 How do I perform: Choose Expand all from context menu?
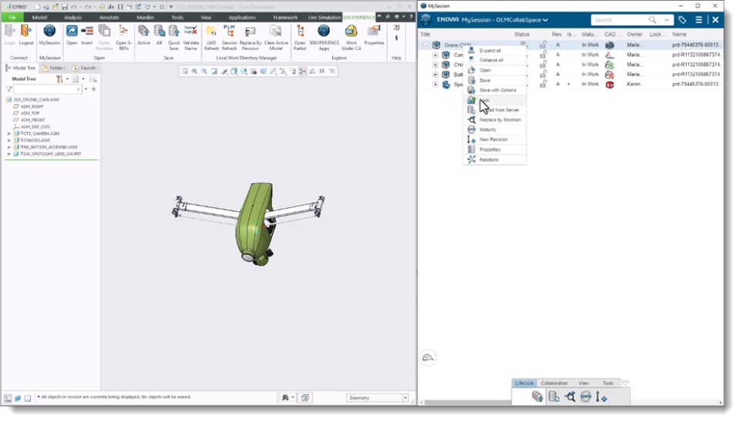(494, 51)
